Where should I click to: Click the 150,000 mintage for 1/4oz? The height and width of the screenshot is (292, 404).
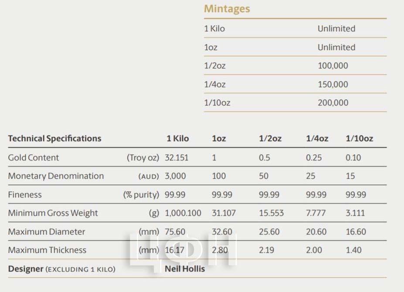pyautogui.click(x=333, y=84)
